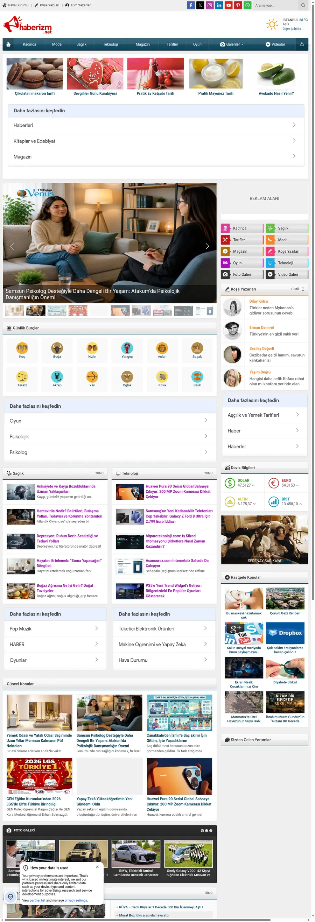Click the TÜMÜ link in Sağlık section
The image size is (315, 922).
(x=99, y=473)
